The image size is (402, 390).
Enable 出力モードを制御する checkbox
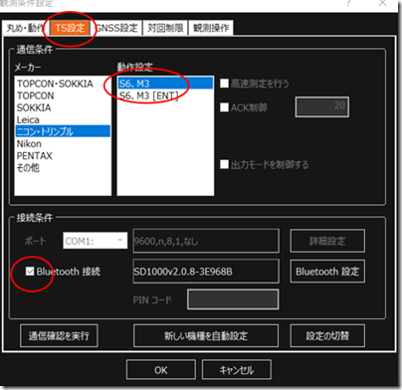224,164
